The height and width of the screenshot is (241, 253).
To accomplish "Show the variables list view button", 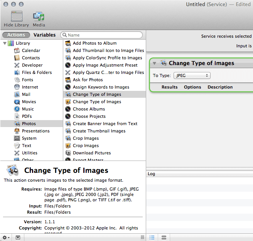I will pyautogui.click(x=164, y=238).
